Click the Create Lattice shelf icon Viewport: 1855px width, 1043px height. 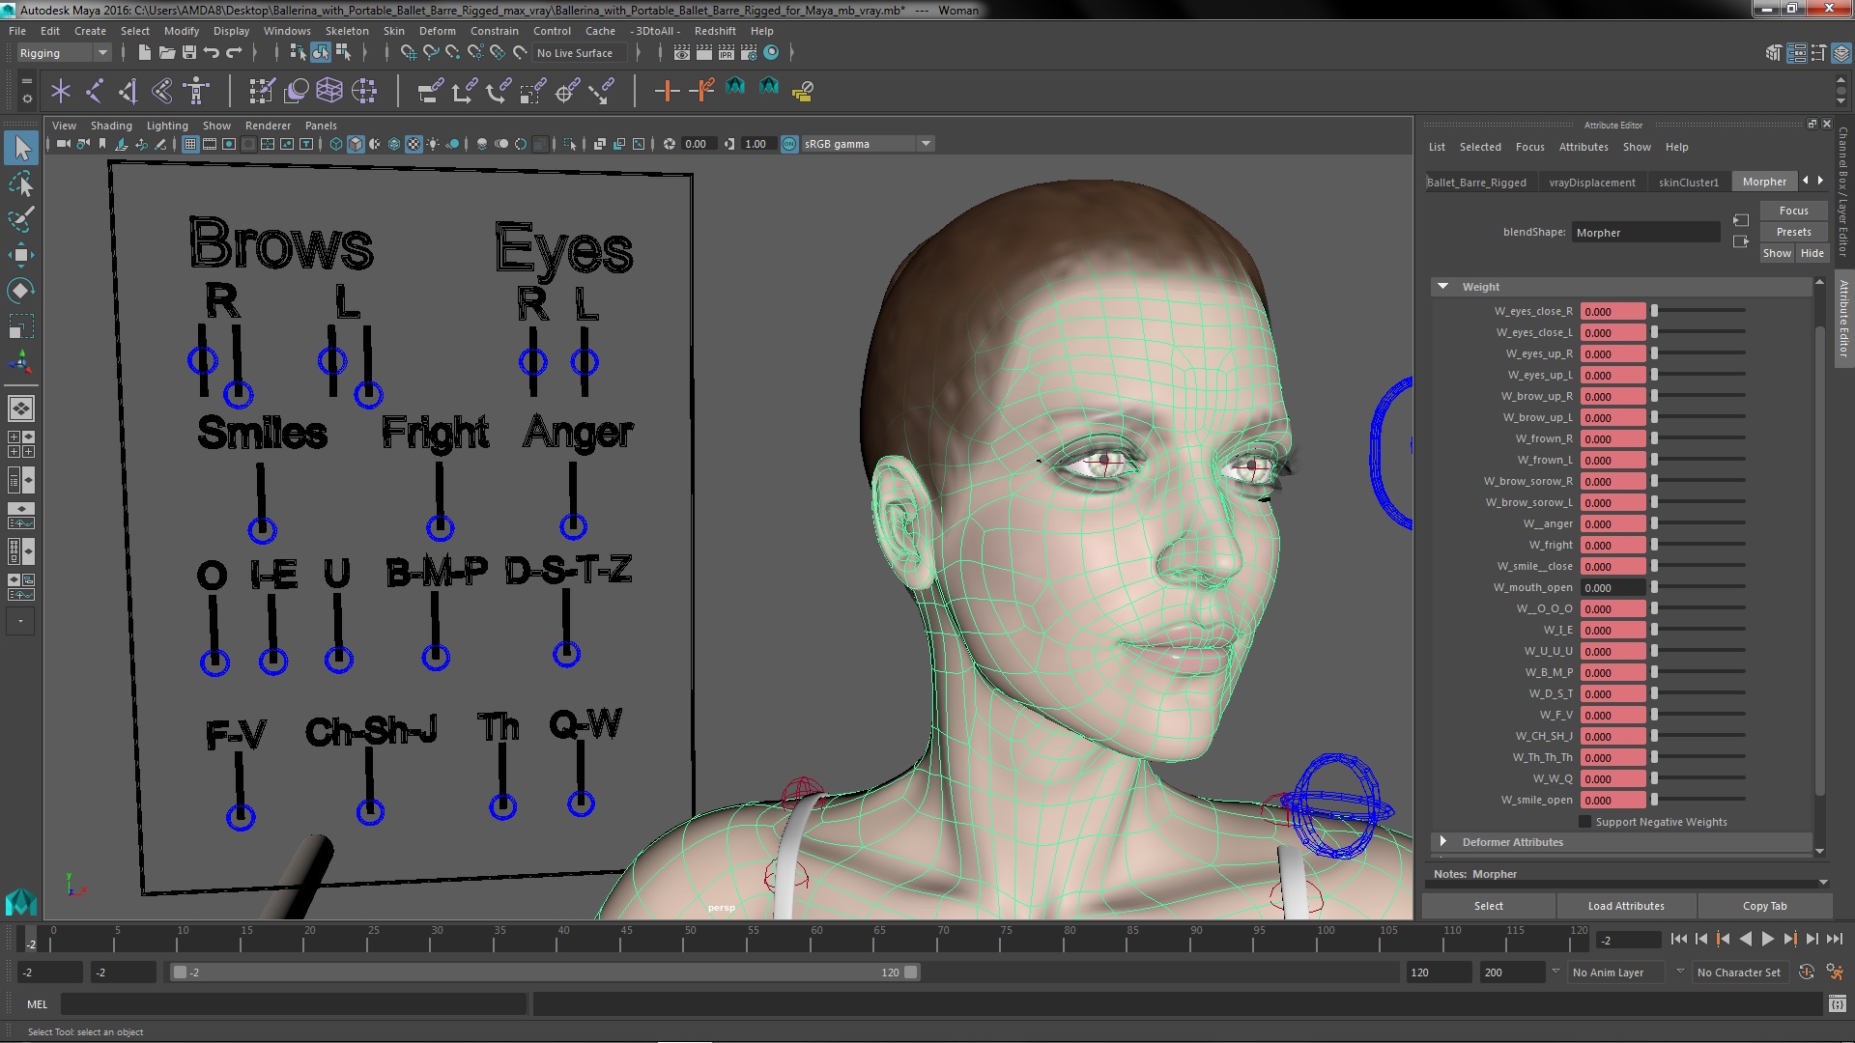329,91
